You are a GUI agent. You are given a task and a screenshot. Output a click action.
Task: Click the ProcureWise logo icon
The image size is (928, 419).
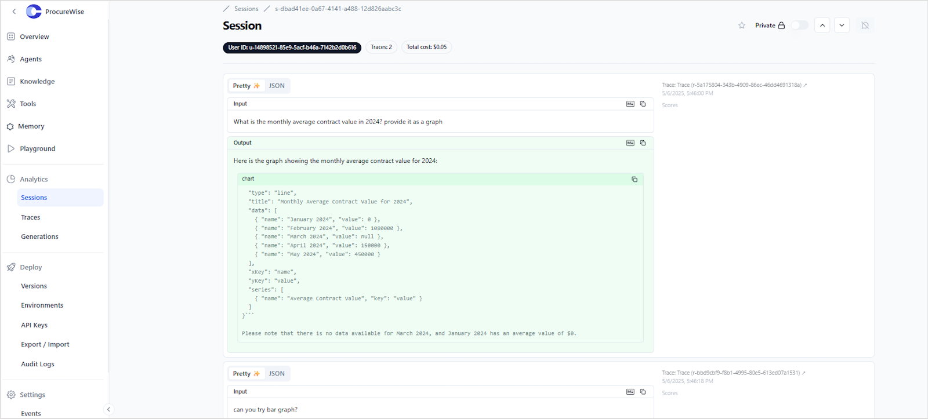(x=34, y=12)
